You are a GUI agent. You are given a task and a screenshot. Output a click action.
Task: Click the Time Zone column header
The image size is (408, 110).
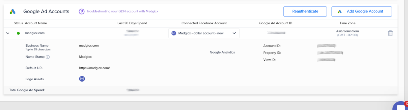347,23
